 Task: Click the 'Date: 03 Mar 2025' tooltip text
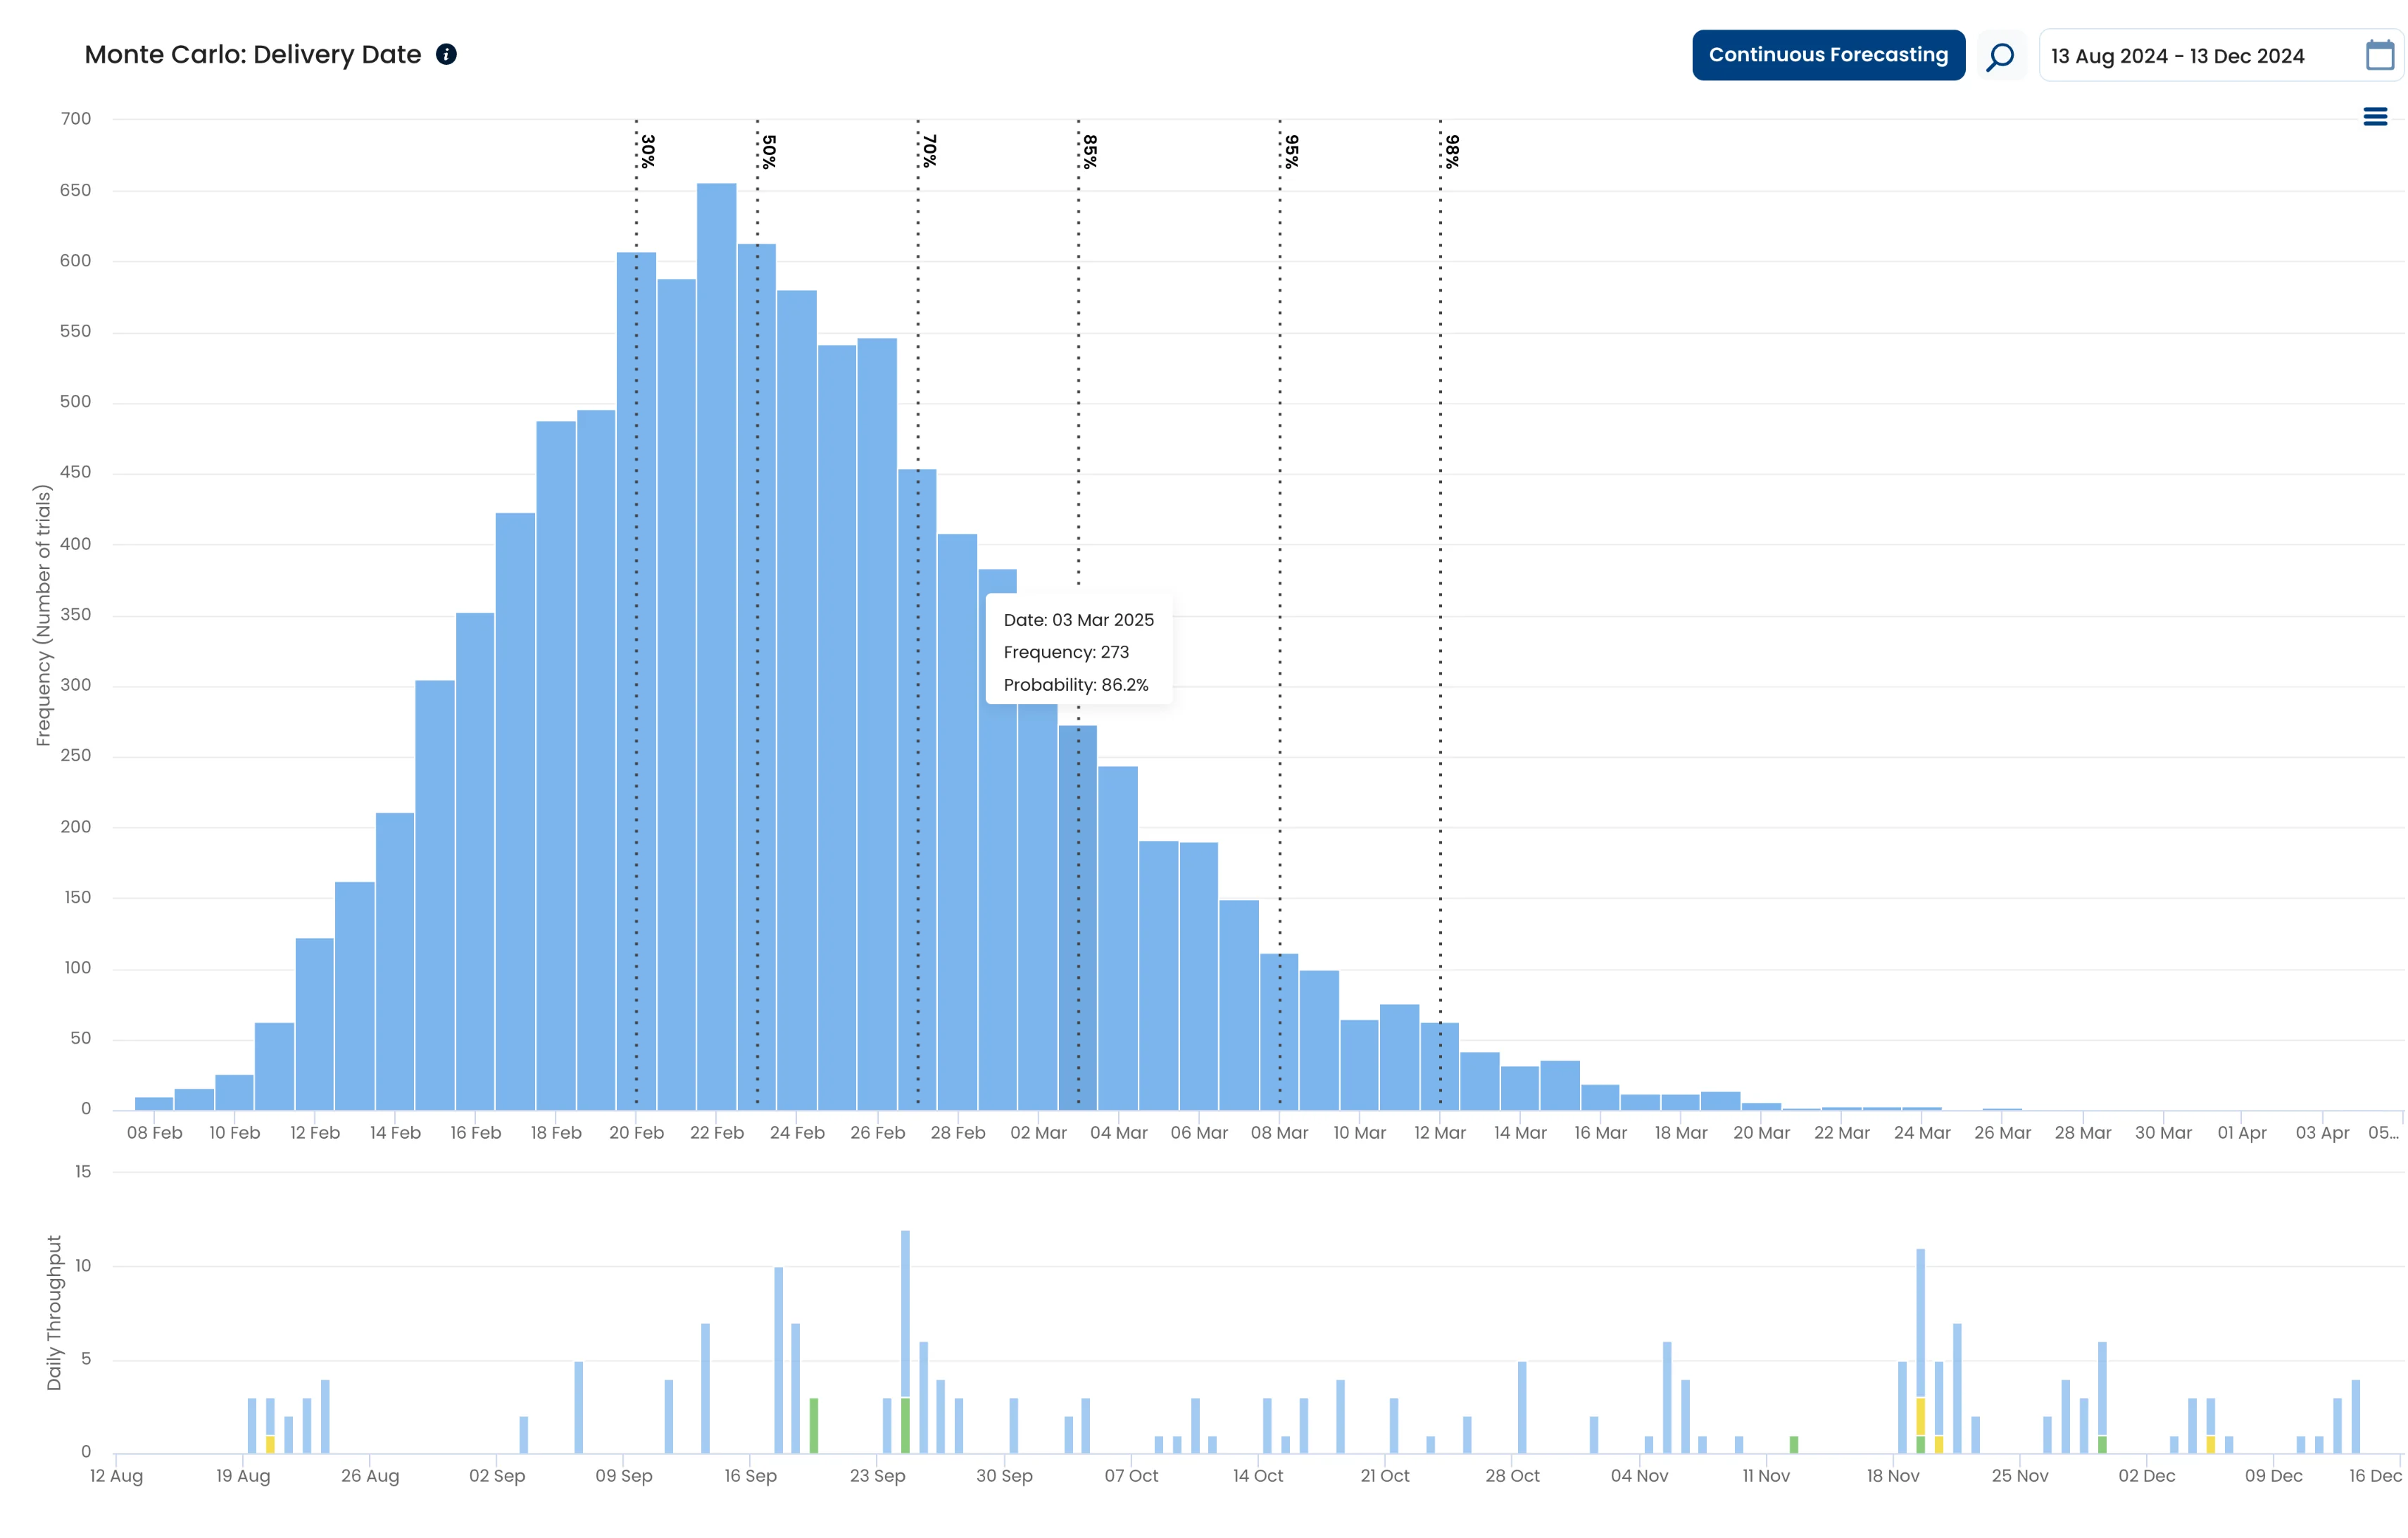pos(1079,620)
